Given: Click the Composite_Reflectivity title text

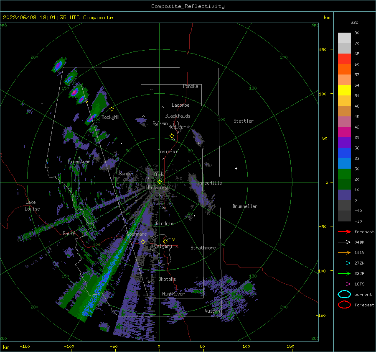Looking at the screenshot, I should (x=188, y=6).
